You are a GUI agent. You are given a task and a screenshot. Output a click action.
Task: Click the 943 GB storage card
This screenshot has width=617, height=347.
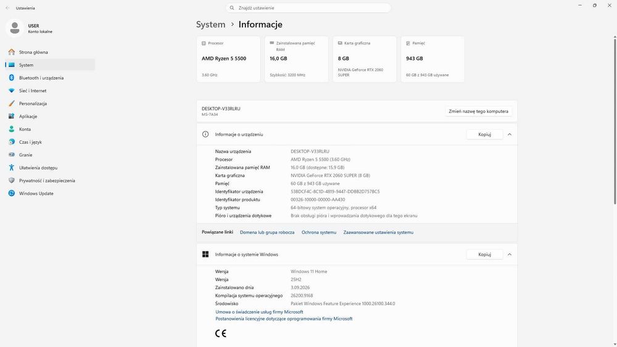[x=433, y=59]
